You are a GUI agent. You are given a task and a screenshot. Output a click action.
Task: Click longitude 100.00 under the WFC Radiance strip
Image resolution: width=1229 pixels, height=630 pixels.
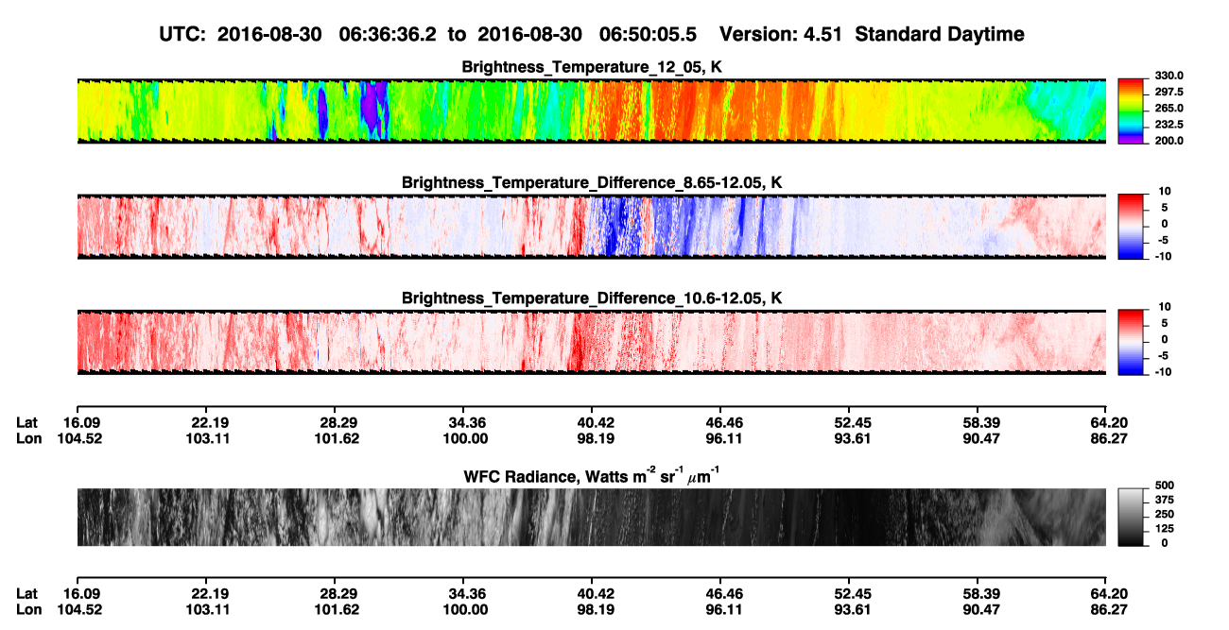(x=465, y=609)
